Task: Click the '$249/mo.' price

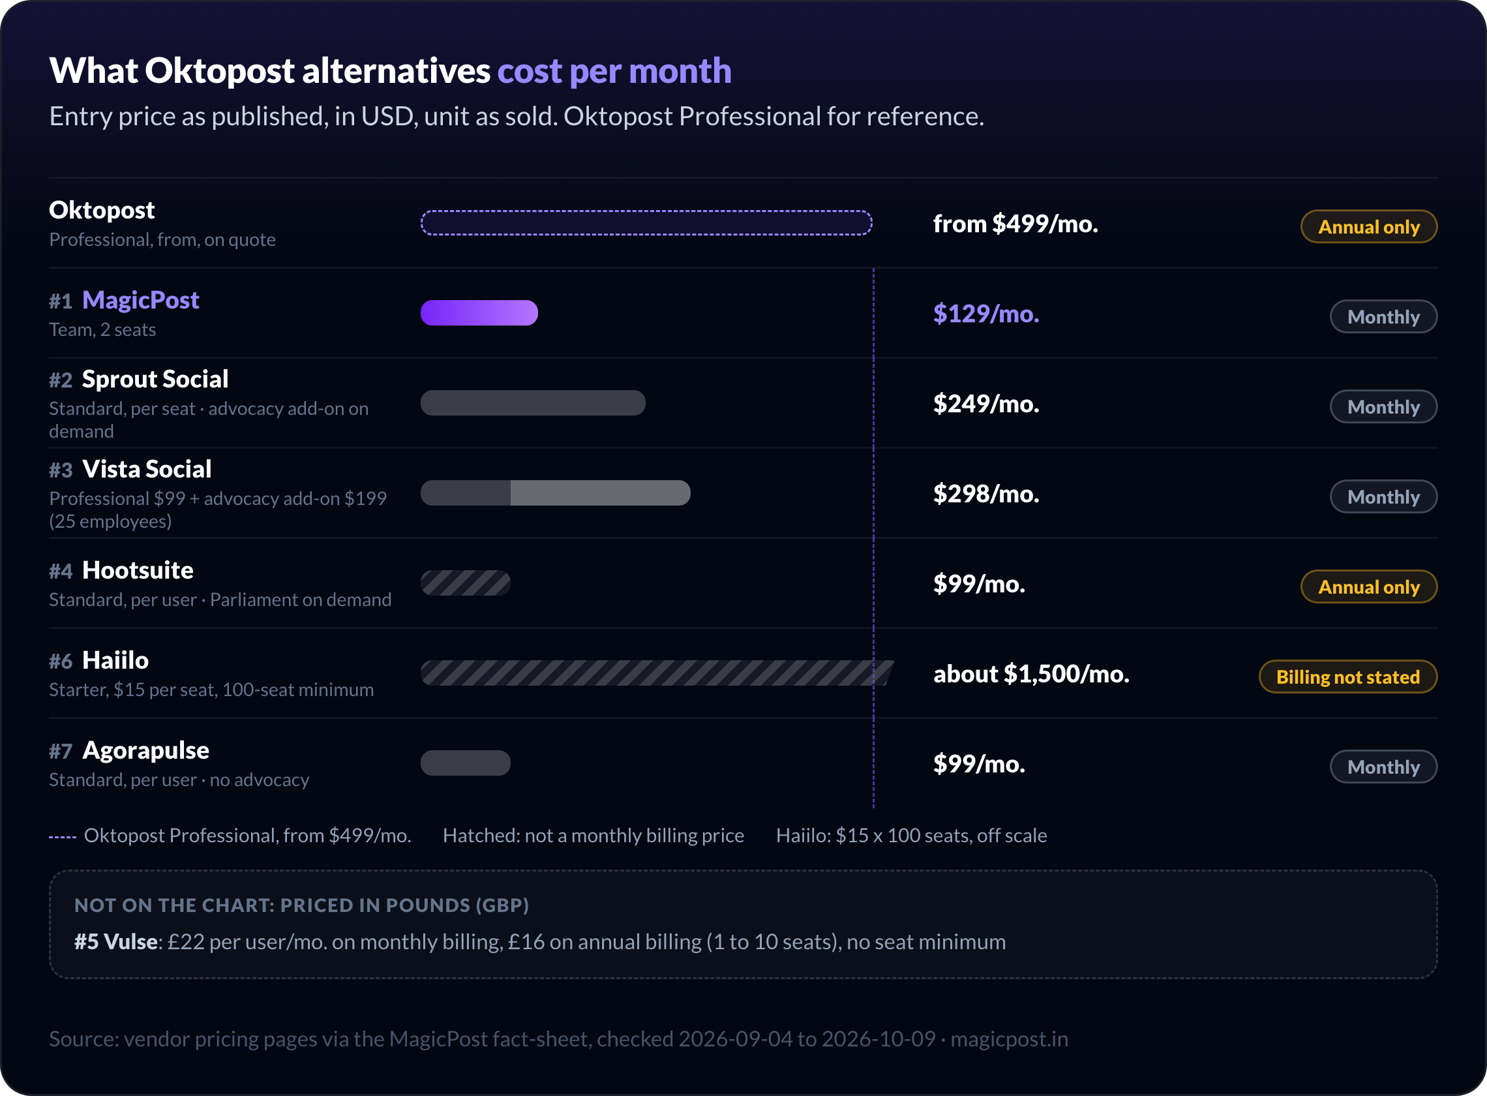Action: click(x=986, y=403)
